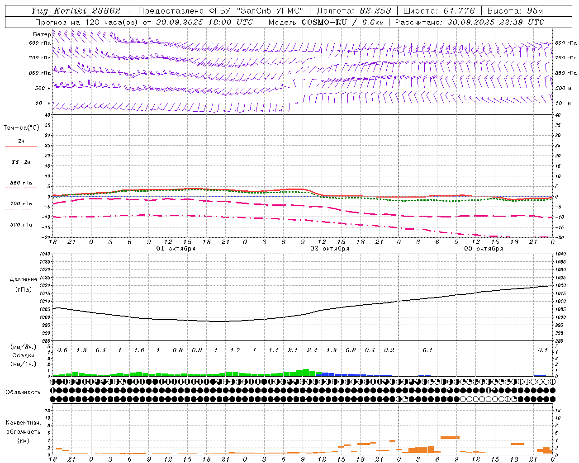Click the forecast start 30.09.2025 18:00 UTC
Viewport: 579px width, 463px height.
[204, 22]
